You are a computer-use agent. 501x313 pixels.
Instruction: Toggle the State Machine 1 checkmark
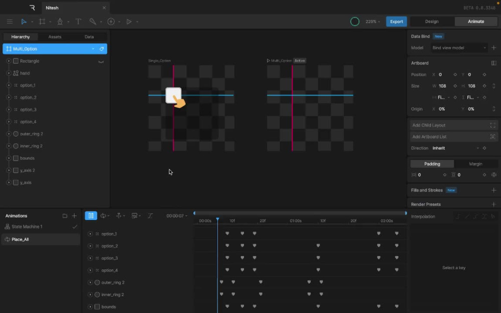click(x=75, y=226)
